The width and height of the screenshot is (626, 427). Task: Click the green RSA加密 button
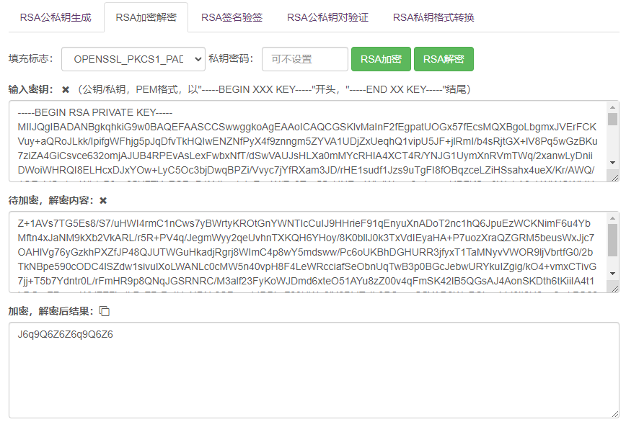[381, 59]
